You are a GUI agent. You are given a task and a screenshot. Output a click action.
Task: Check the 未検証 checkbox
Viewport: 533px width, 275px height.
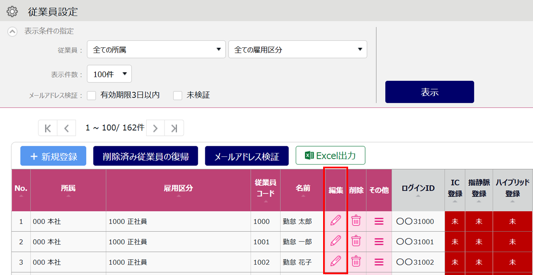click(x=178, y=95)
